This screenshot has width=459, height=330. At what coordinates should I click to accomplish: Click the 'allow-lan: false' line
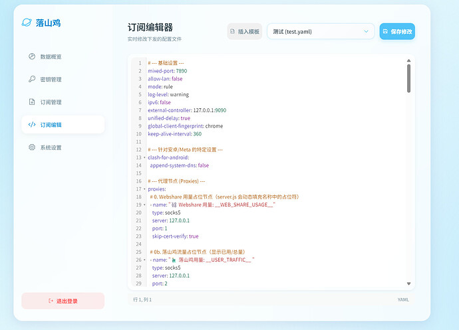click(165, 78)
